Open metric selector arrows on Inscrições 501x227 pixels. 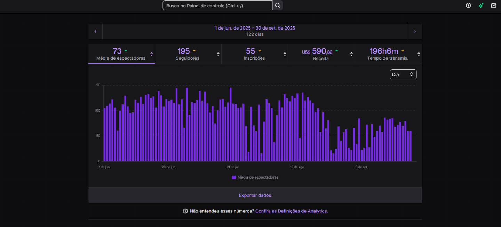point(285,54)
